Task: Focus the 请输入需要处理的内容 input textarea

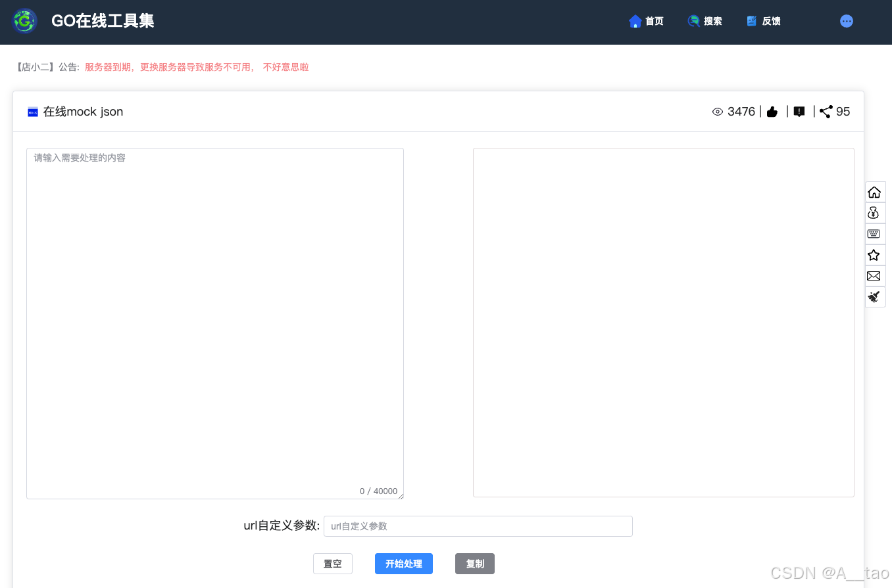Action: 215,323
